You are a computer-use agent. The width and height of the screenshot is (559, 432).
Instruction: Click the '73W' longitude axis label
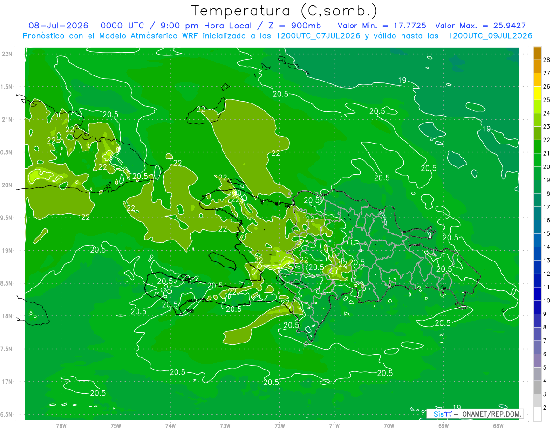pyautogui.click(x=225, y=426)
